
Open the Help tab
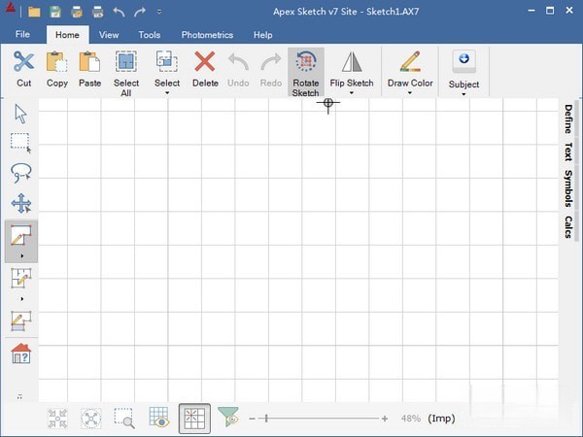(263, 35)
